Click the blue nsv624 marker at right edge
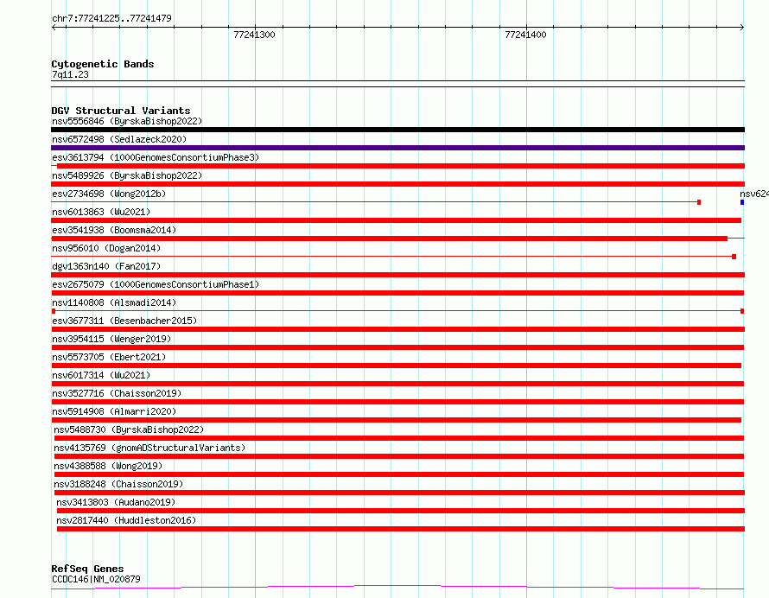 point(742,202)
